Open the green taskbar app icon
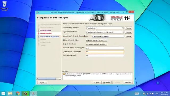The width and height of the screenshot is (170, 96). point(25,94)
